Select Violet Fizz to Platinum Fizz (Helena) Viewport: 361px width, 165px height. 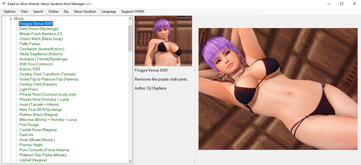pyautogui.click(x=49, y=79)
